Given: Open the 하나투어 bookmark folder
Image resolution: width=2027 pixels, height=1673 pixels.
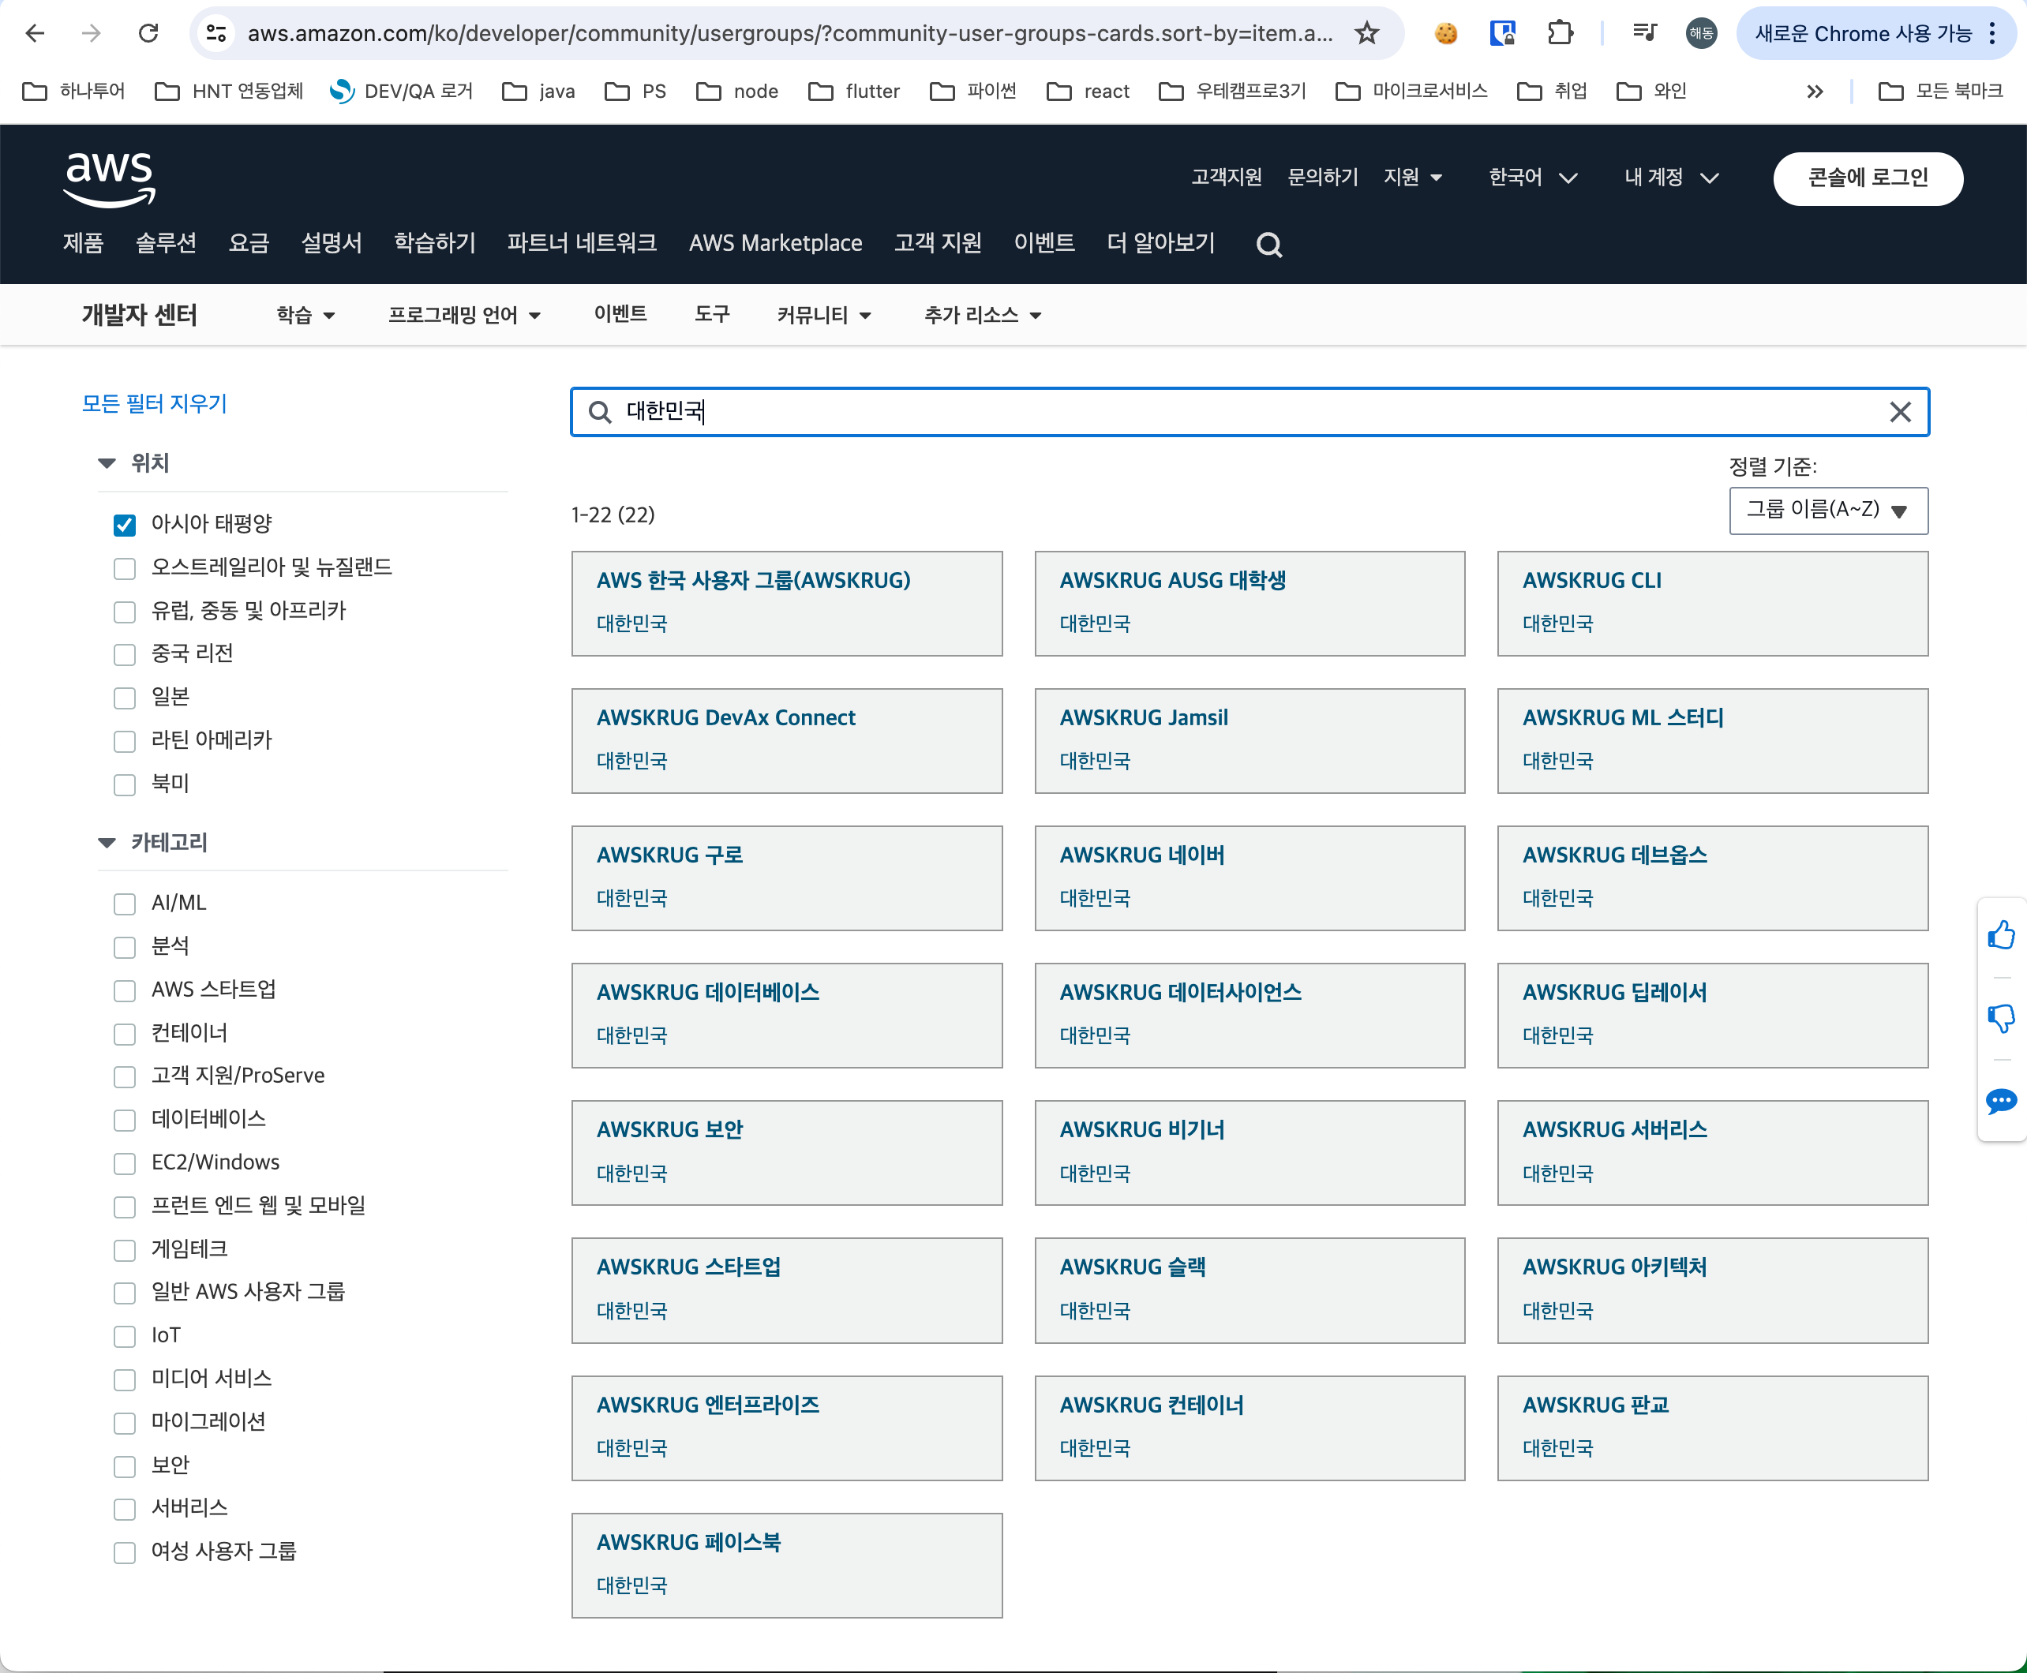Looking at the screenshot, I should pyautogui.click(x=74, y=92).
